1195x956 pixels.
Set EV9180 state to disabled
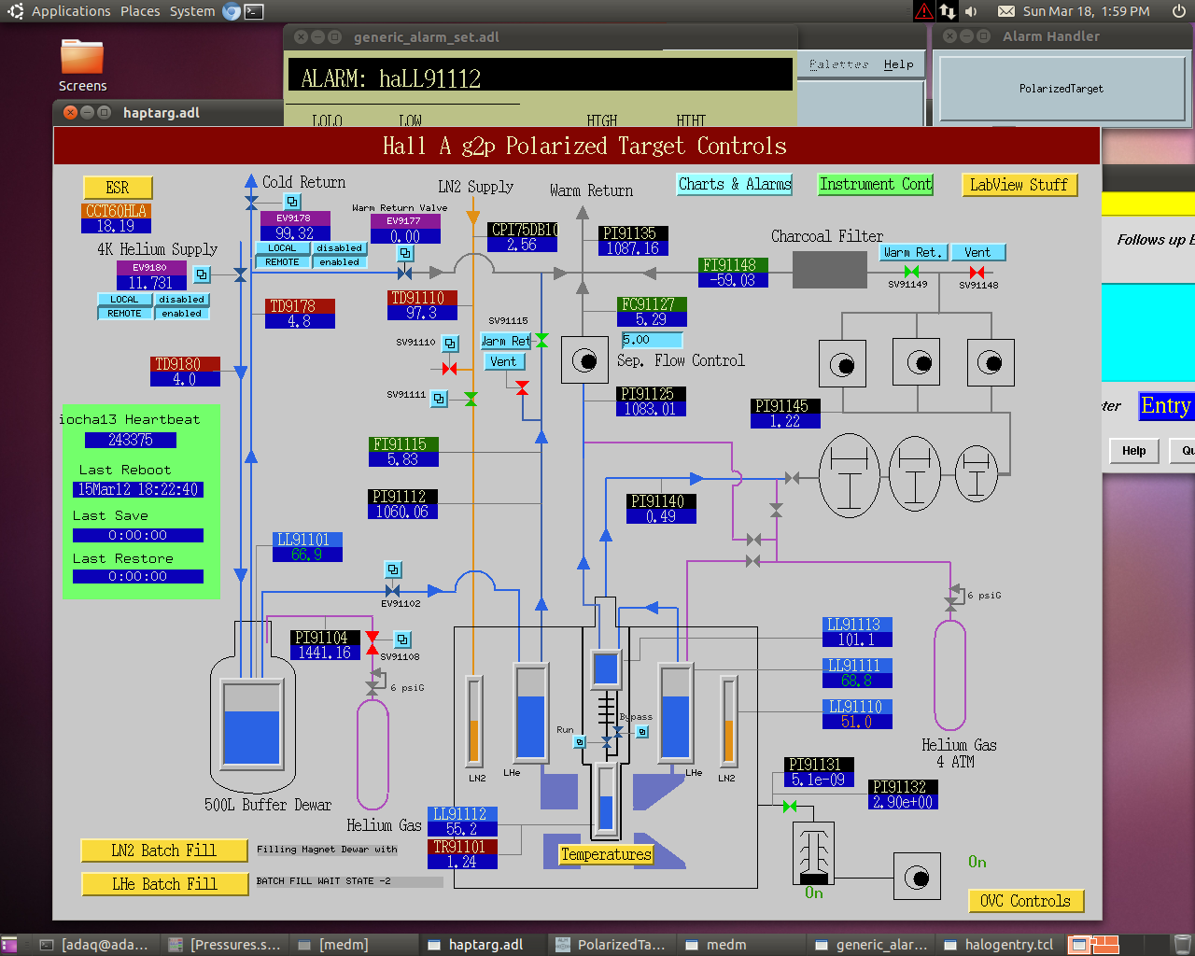[x=181, y=300]
